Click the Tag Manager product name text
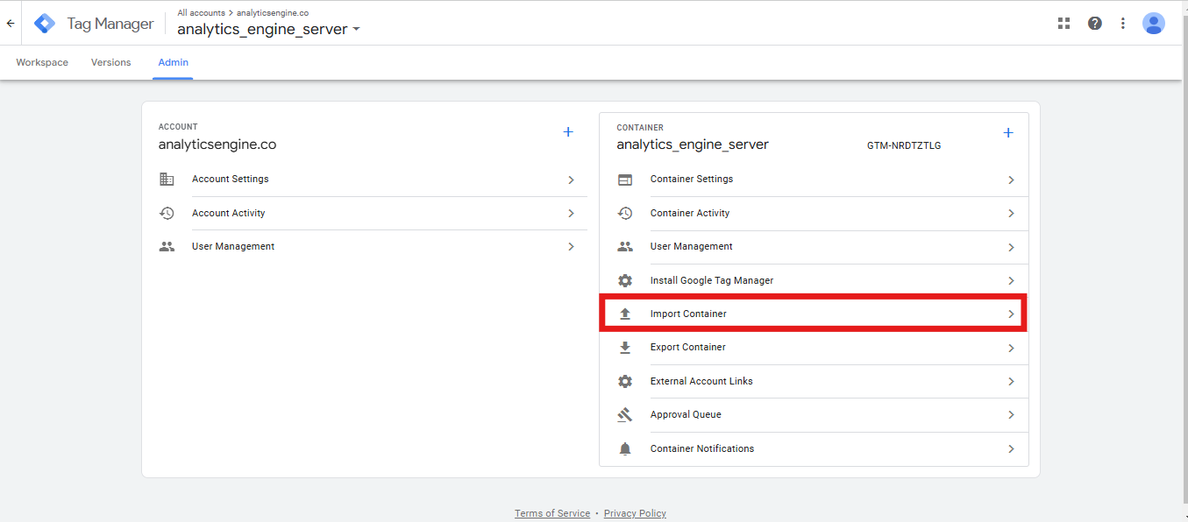 tap(110, 25)
